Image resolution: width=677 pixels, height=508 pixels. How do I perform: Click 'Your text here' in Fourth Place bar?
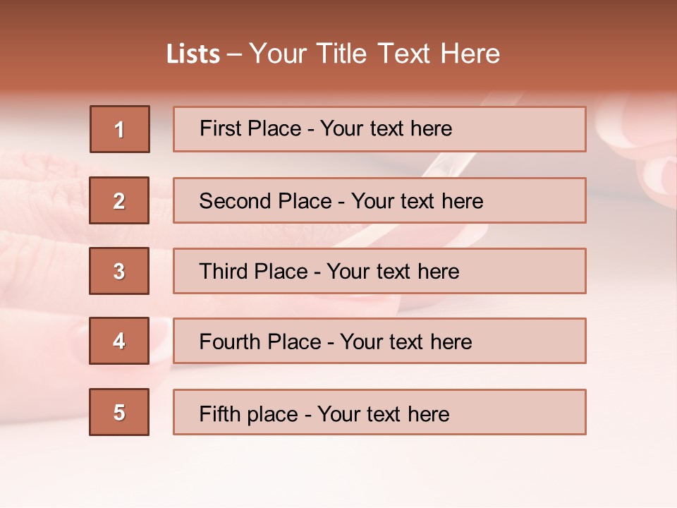[405, 342]
